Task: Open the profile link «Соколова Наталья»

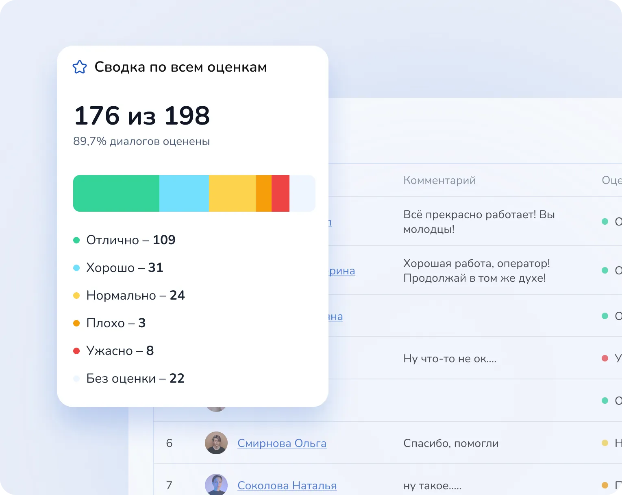Action: click(x=287, y=485)
